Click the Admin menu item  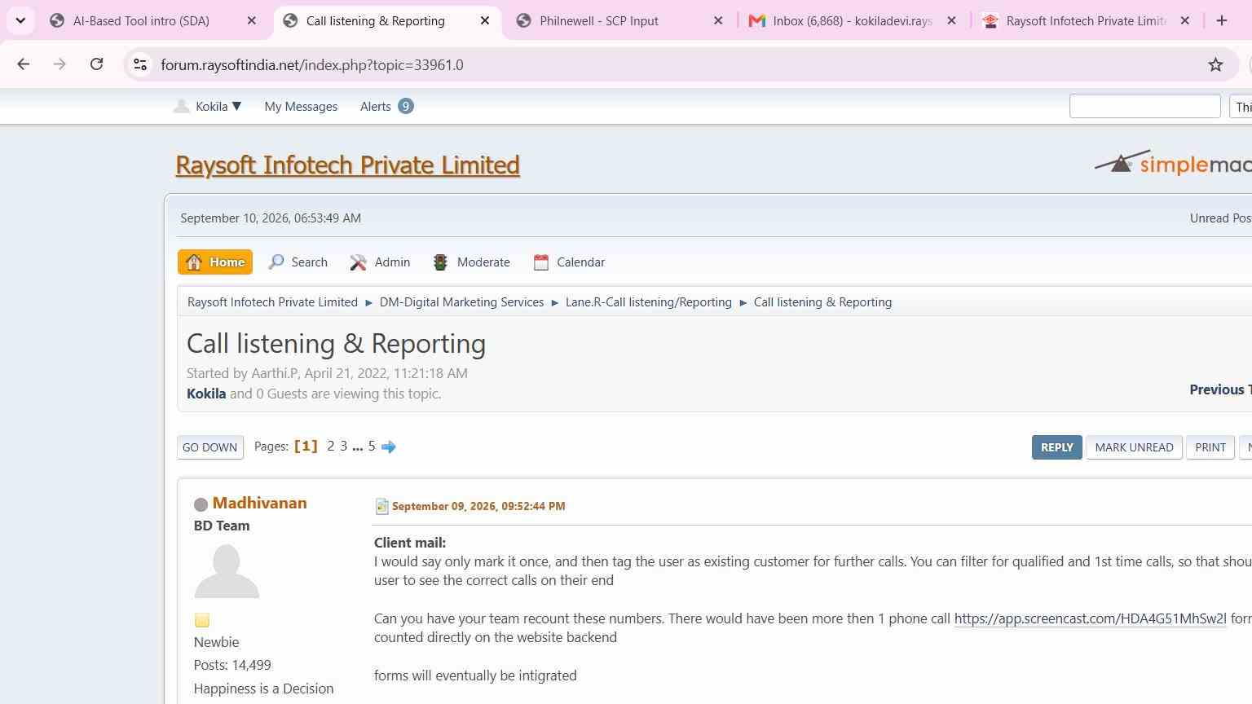(x=381, y=262)
